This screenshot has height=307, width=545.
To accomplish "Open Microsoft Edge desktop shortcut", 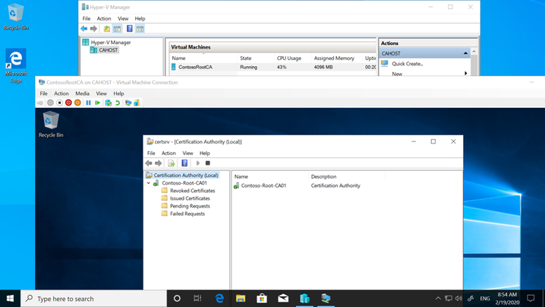I will 16,66.
